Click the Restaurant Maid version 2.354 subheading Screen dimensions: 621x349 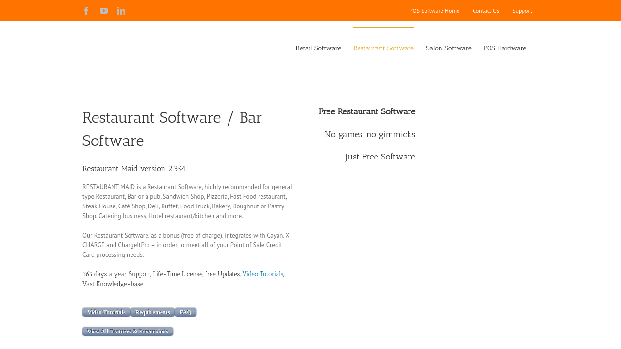[134, 169]
